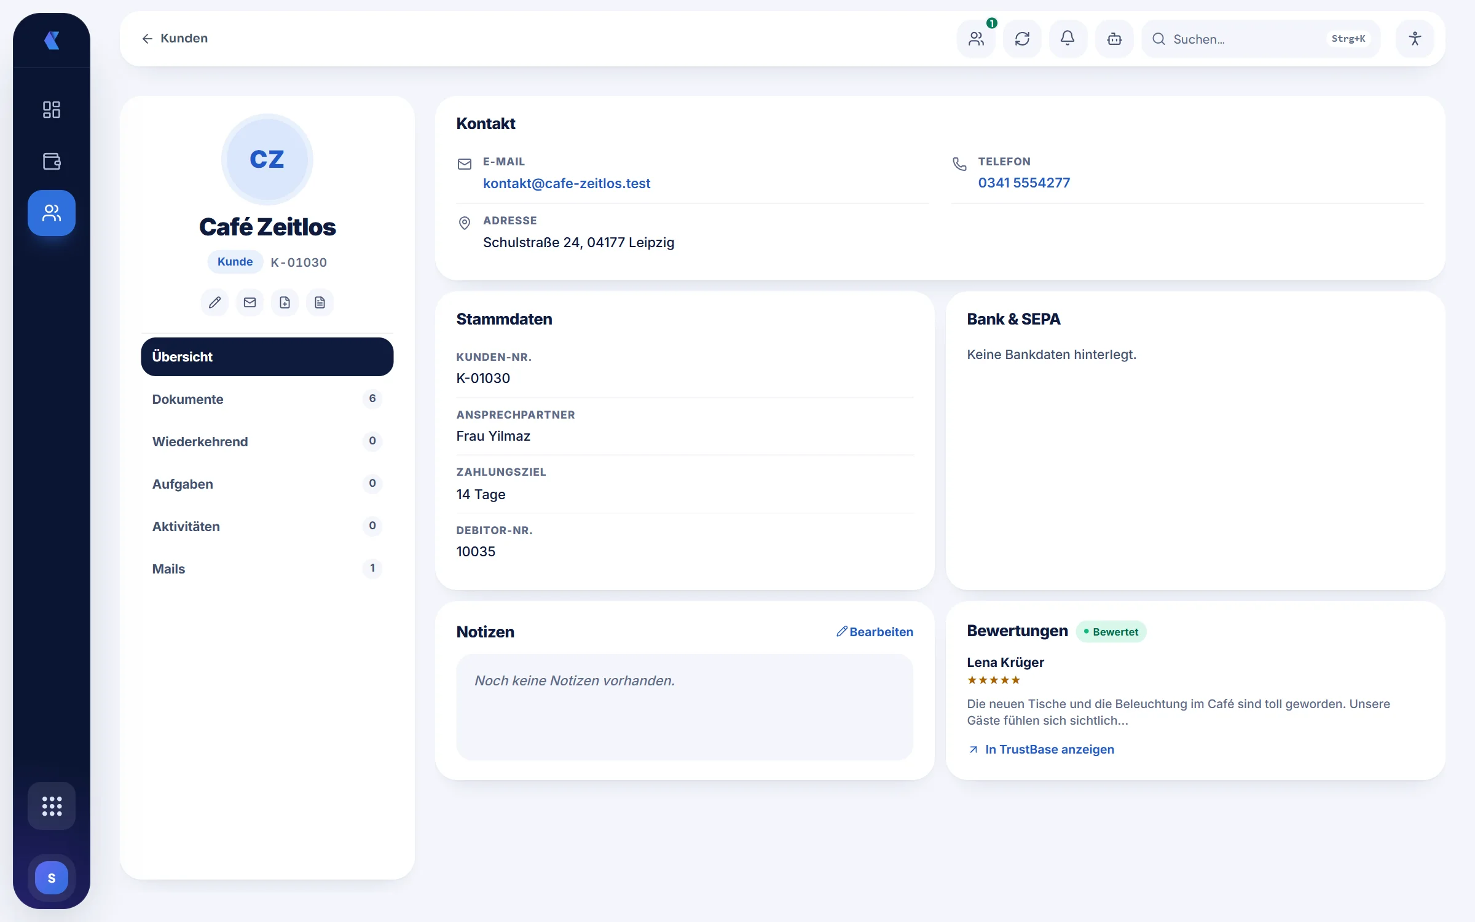Open the apps launcher grid icon

tap(52, 806)
